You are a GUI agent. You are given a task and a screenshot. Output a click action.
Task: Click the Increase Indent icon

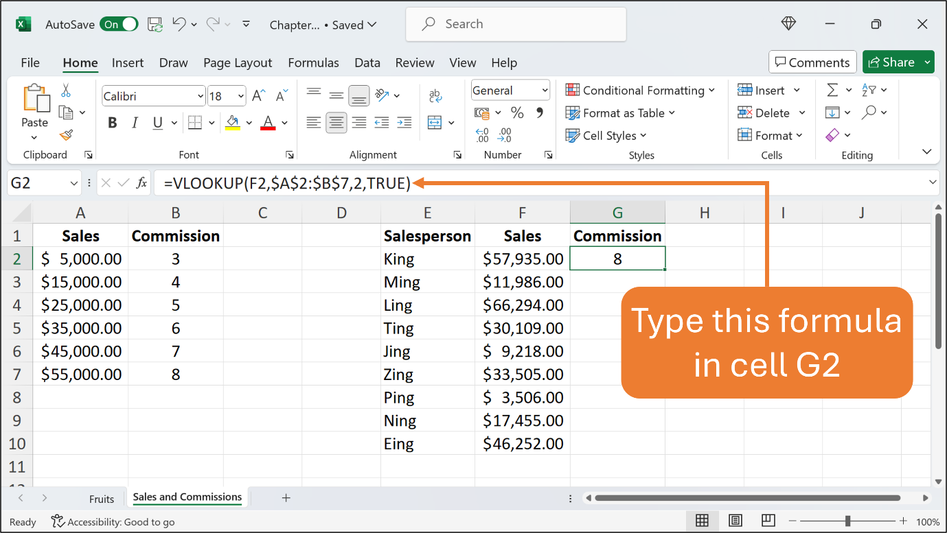(404, 123)
